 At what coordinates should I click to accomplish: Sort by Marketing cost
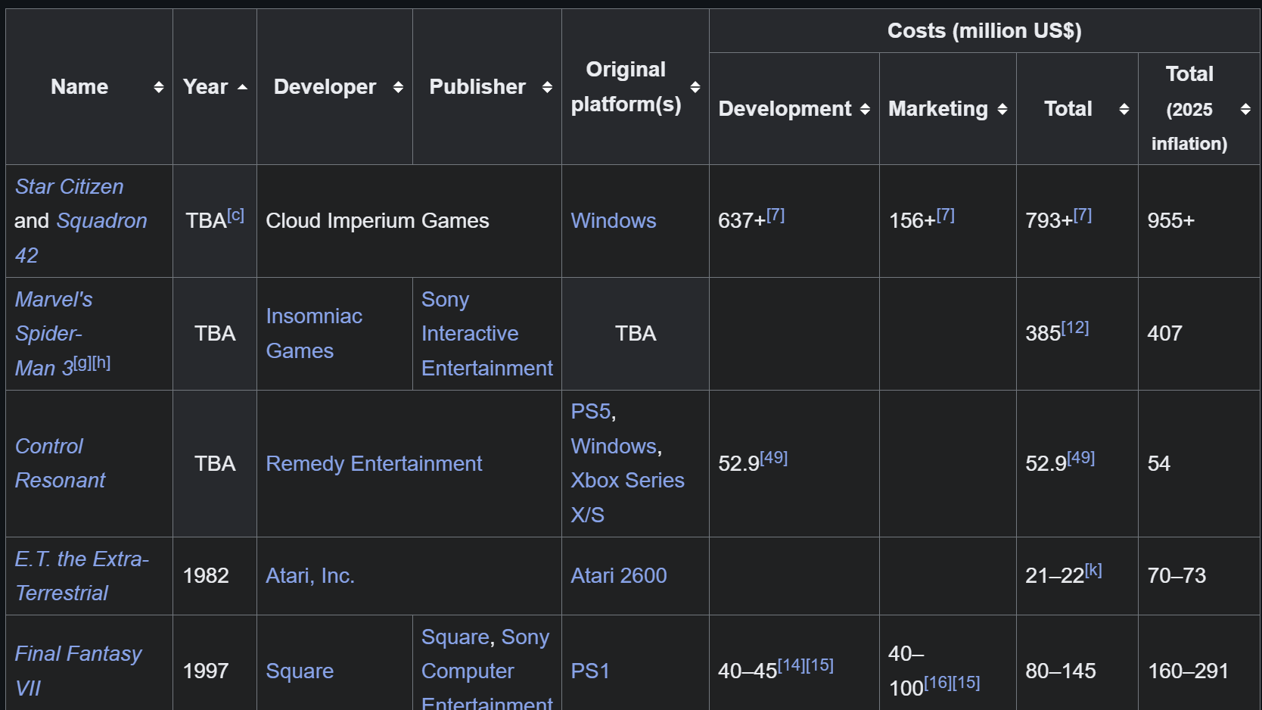pyautogui.click(x=1002, y=109)
